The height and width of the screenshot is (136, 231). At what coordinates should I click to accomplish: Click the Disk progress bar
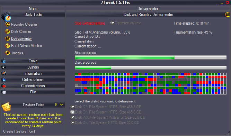click(151, 67)
